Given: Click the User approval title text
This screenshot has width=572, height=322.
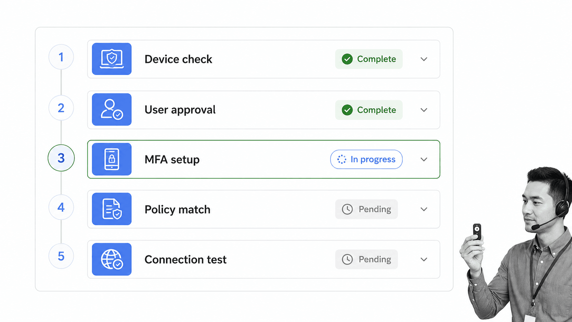Looking at the screenshot, I should (x=180, y=110).
